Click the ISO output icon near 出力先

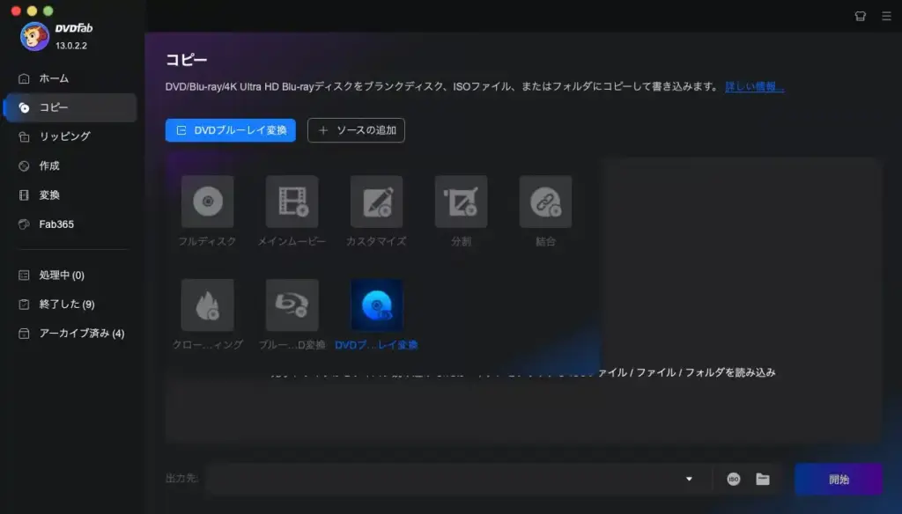[x=736, y=480]
